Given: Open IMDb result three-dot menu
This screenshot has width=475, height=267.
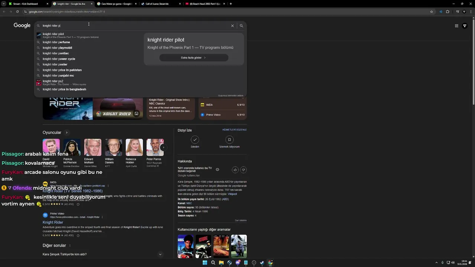Looking at the screenshot, I should point(107,185).
